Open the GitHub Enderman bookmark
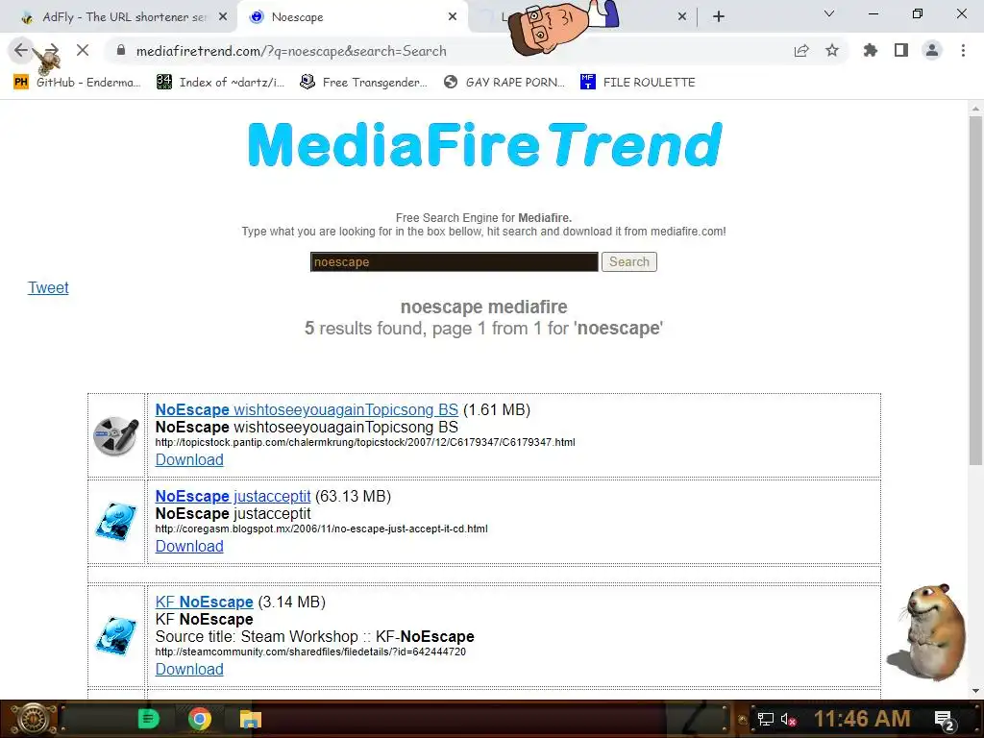Viewport: 984px width, 738px height. click(77, 83)
